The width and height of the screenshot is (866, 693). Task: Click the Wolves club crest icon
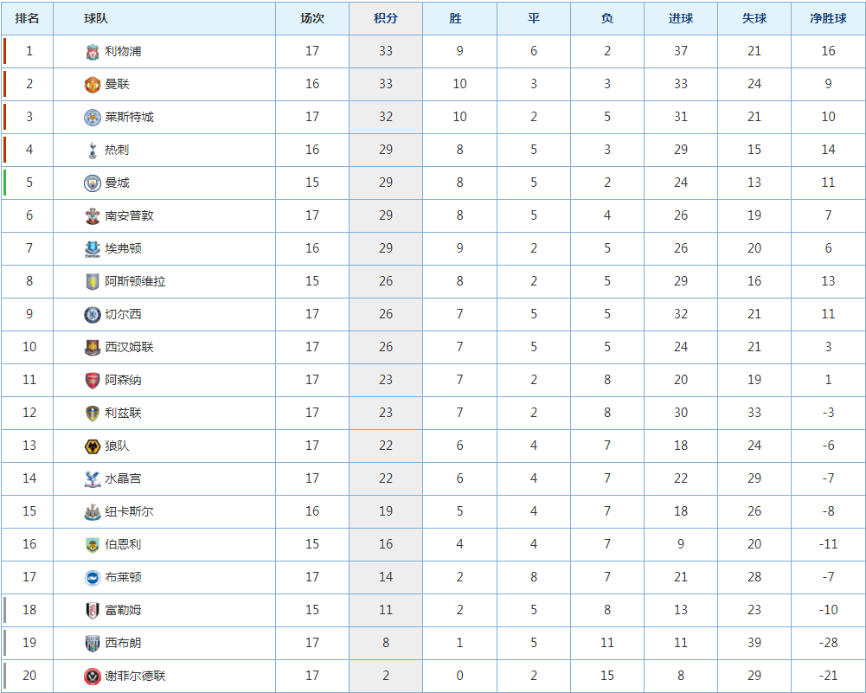coord(93,446)
